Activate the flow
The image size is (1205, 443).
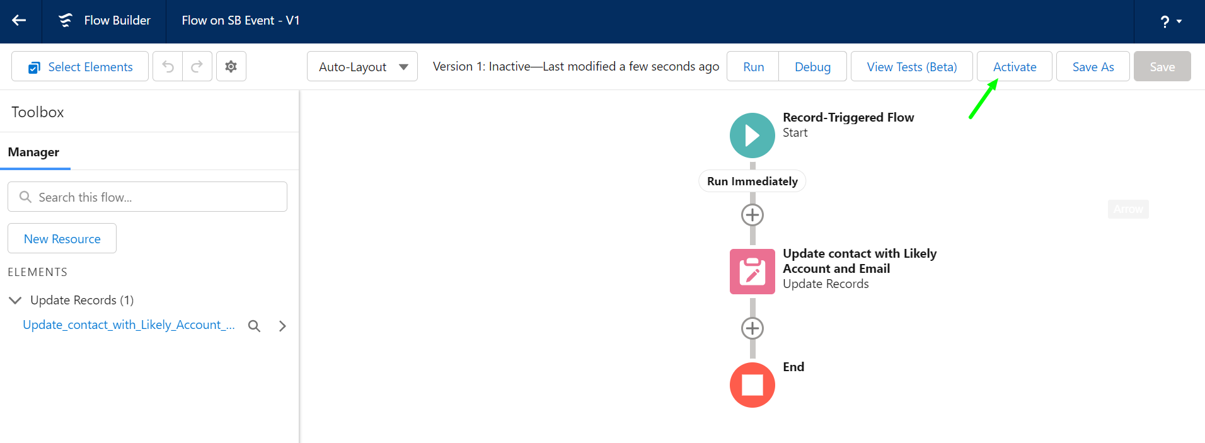(x=1015, y=66)
